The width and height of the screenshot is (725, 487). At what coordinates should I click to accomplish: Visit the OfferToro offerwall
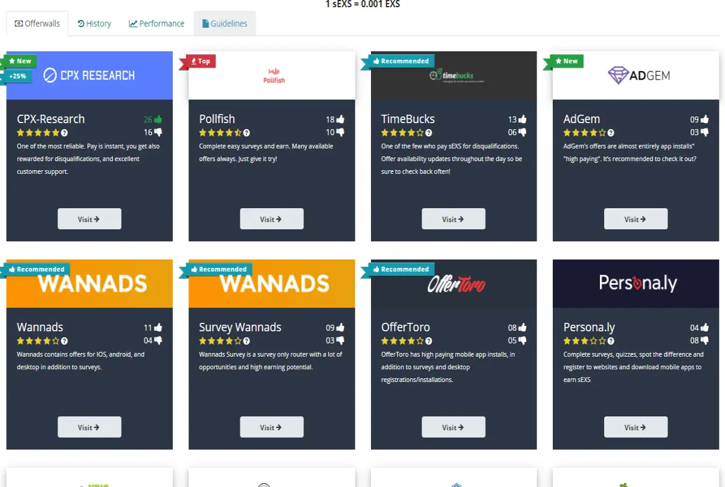point(453,427)
